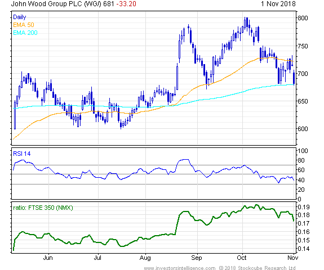
Task: Click the chart title 'John Wood Group PLC'
Action: coord(47,4)
